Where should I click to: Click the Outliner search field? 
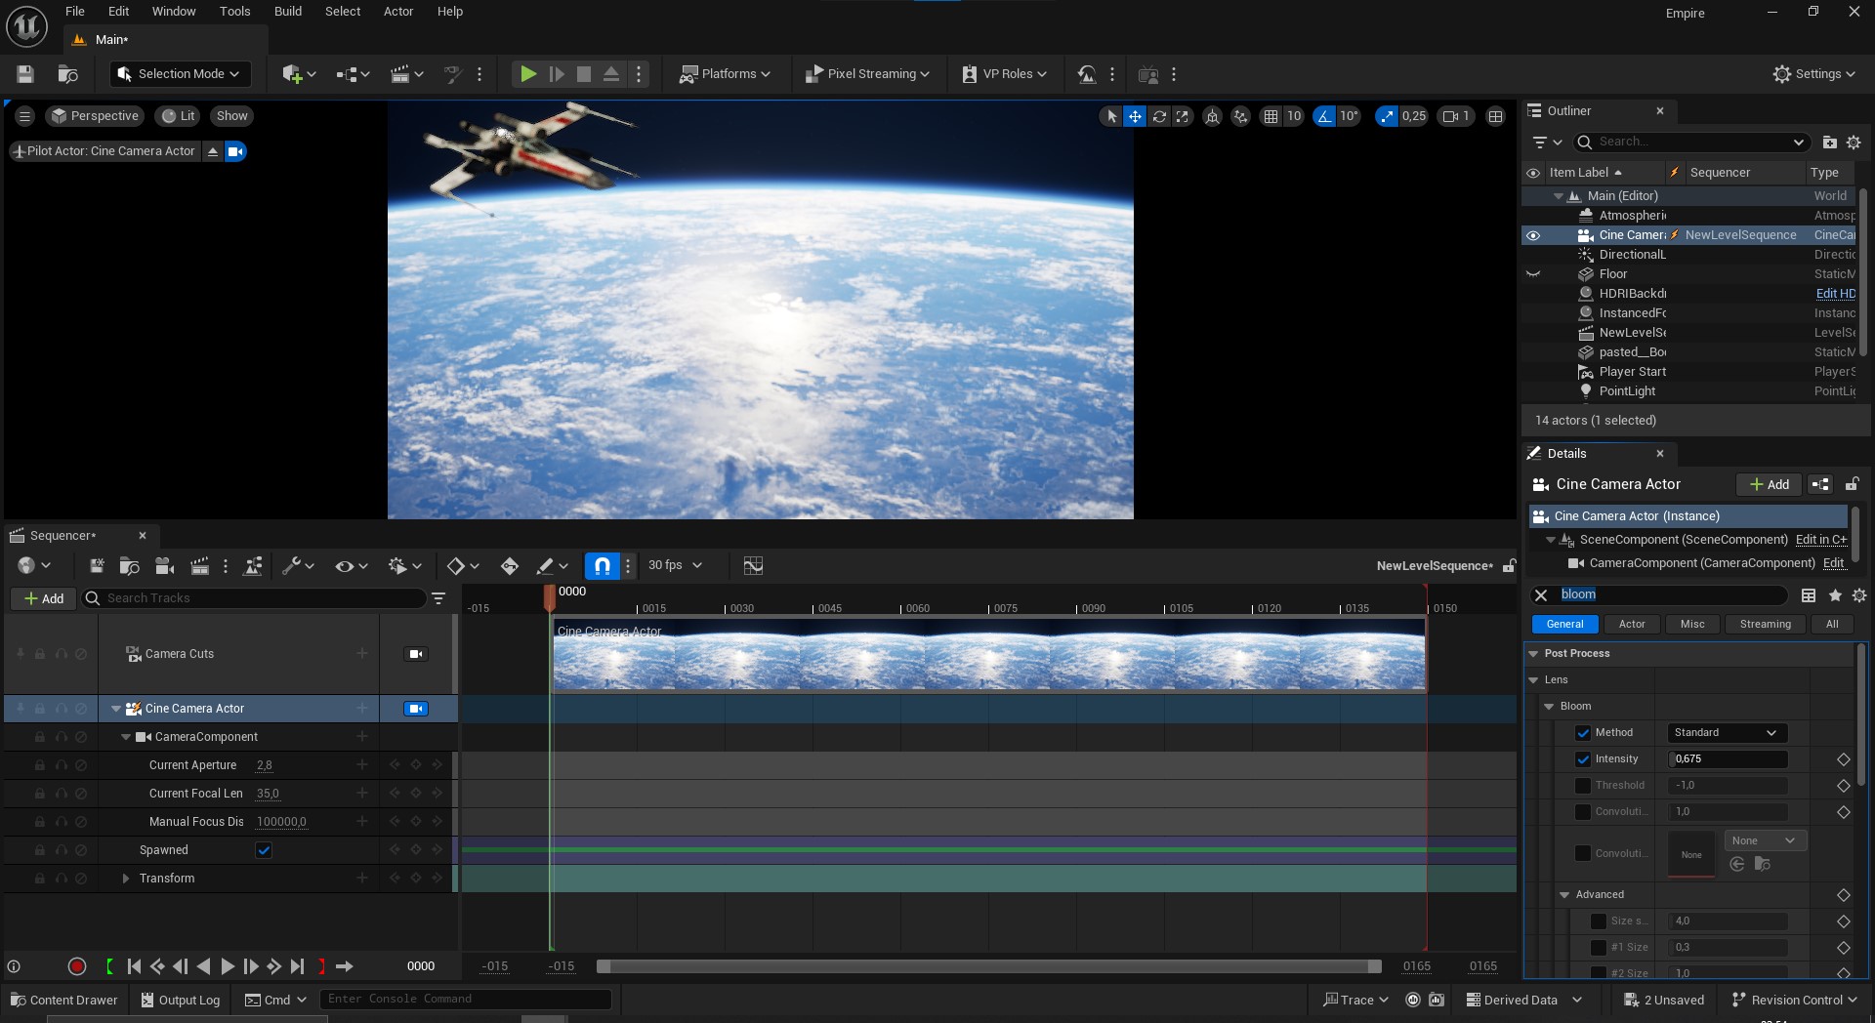tap(1691, 143)
